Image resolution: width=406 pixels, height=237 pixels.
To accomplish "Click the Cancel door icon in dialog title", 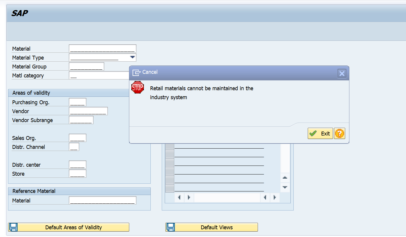I will [x=137, y=72].
